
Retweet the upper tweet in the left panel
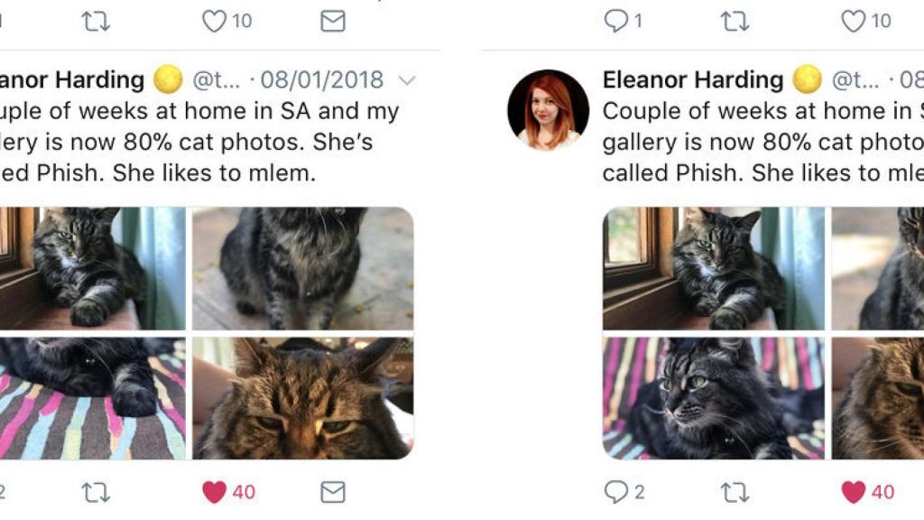tap(96, 21)
